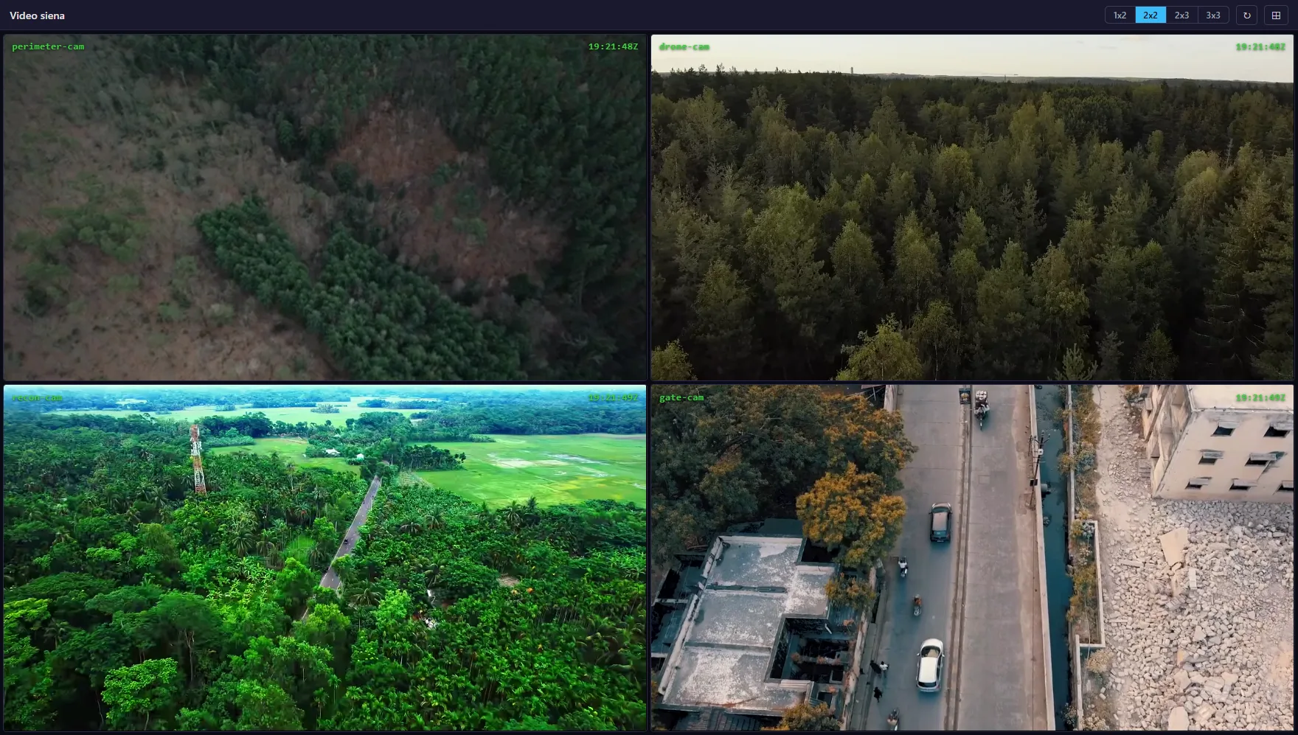Open the gate-cam street feed
This screenshot has width=1298, height=735.
[972, 558]
